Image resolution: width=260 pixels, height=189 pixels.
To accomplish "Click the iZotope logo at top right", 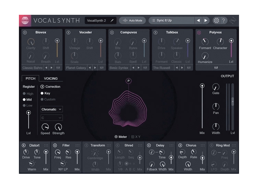I will click(233, 20).
